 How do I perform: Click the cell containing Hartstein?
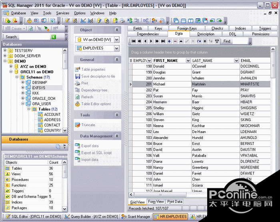pos(215,84)
